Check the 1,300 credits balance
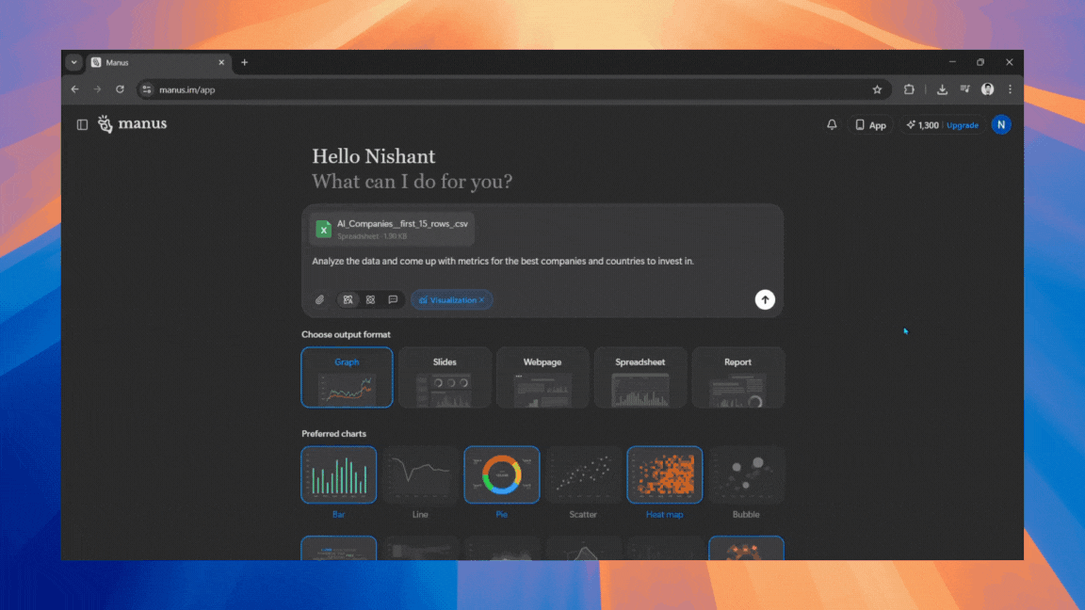Screen dimensions: 1085x610 pos(922,125)
